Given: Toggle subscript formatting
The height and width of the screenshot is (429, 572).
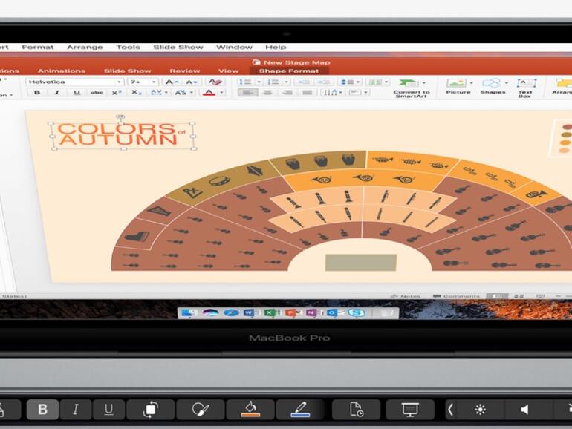Looking at the screenshot, I should point(136,93).
